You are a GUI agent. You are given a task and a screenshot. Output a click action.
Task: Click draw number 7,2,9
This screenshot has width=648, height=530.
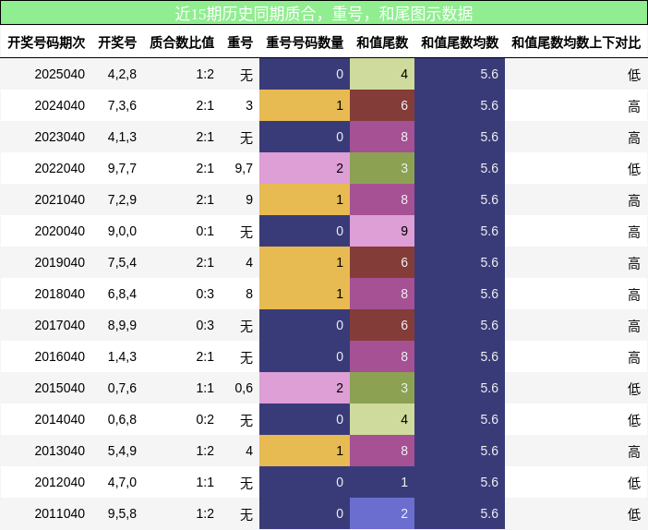122,199
